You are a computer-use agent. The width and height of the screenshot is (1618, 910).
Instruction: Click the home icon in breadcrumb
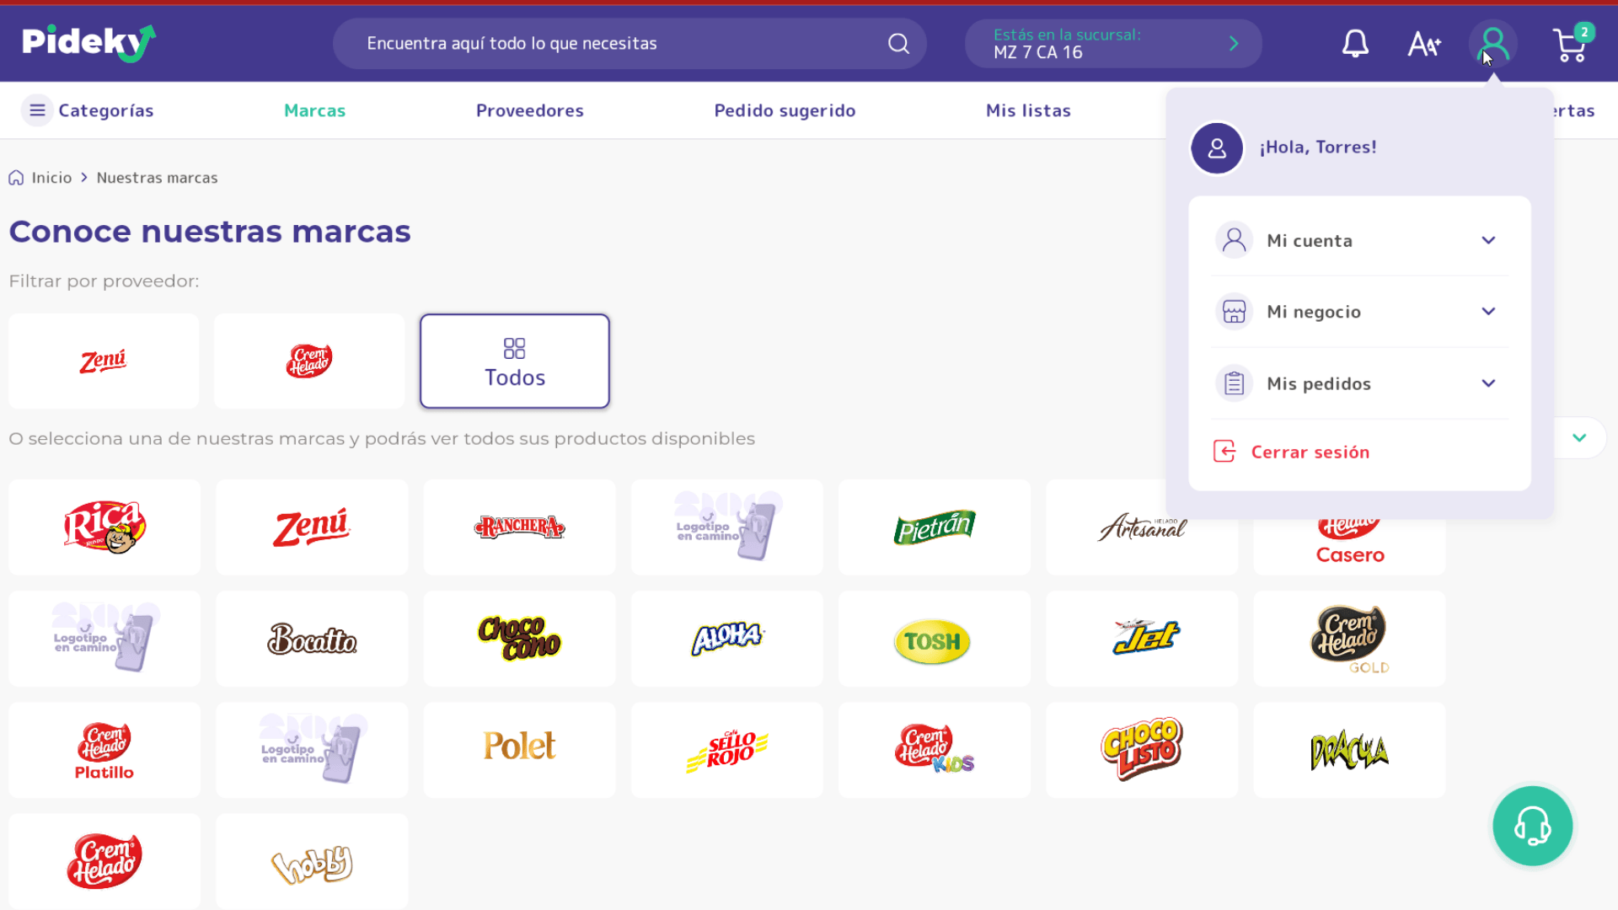[16, 178]
